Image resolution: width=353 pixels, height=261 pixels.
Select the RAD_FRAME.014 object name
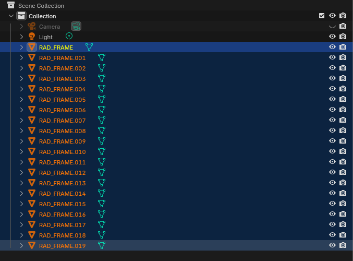coord(62,193)
